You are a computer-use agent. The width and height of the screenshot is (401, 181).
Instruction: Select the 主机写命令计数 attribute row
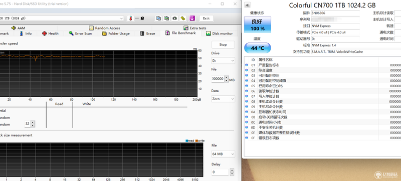click(x=323, y=107)
